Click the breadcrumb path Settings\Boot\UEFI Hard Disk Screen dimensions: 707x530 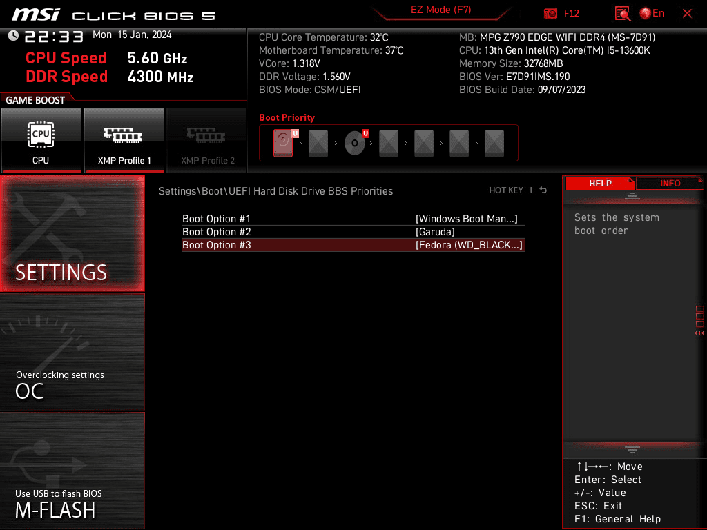pyautogui.click(x=275, y=191)
